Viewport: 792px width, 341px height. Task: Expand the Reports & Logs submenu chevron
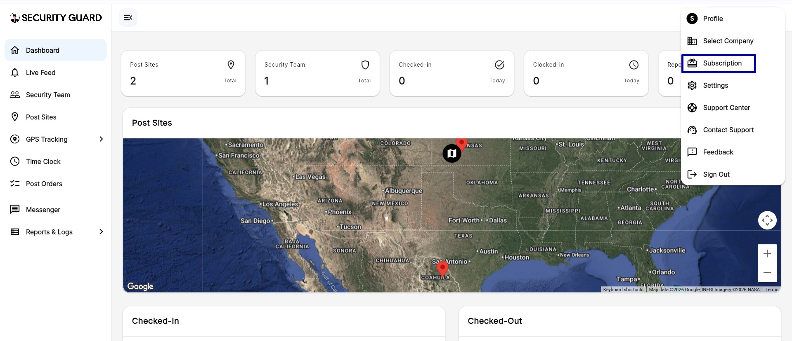tap(101, 232)
